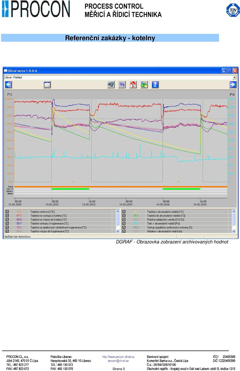
Task: Select legend row Tlak v akumulační nádrži [Pa]
Action: [x=176, y=223]
